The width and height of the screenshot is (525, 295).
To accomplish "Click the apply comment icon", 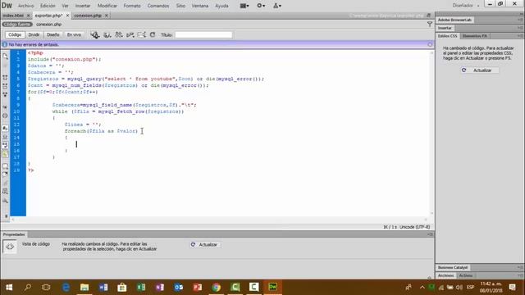I will click(x=5, y=166).
